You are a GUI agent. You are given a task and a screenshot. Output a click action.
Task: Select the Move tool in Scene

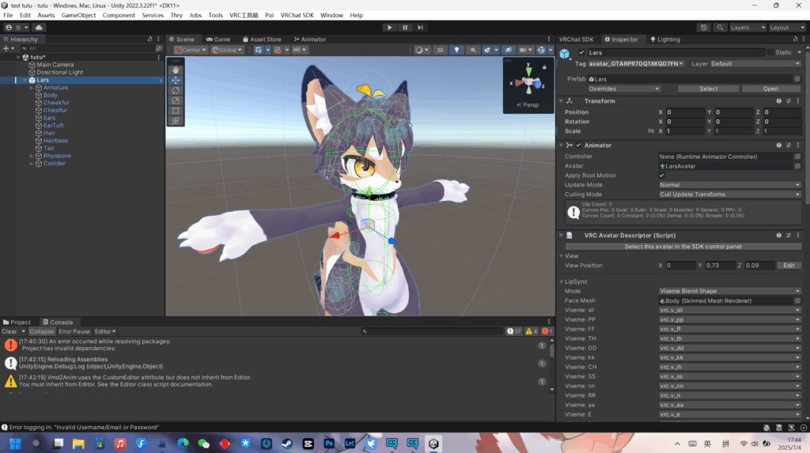pyautogui.click(x=176, y=80)
